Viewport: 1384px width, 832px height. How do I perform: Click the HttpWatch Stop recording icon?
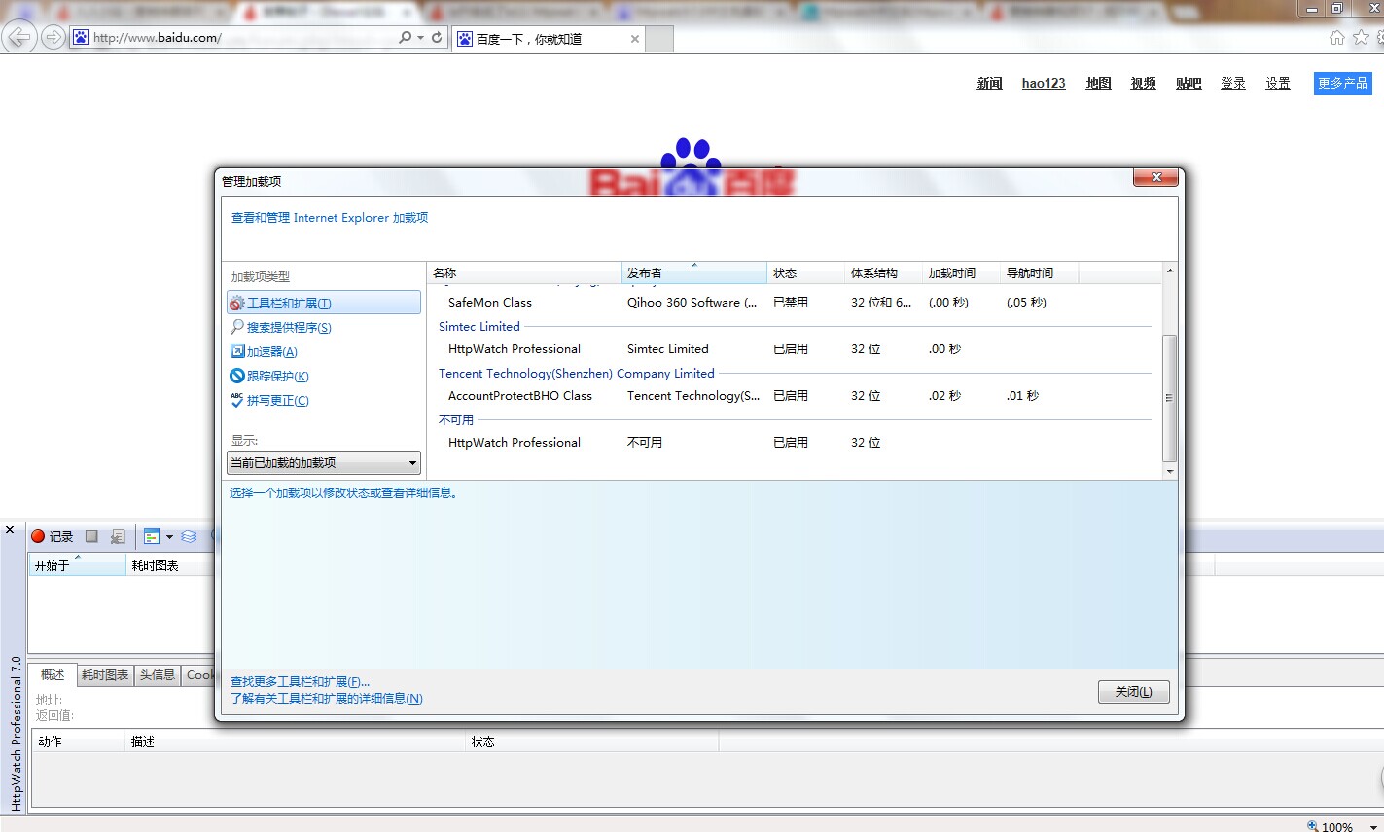(91, 536)
